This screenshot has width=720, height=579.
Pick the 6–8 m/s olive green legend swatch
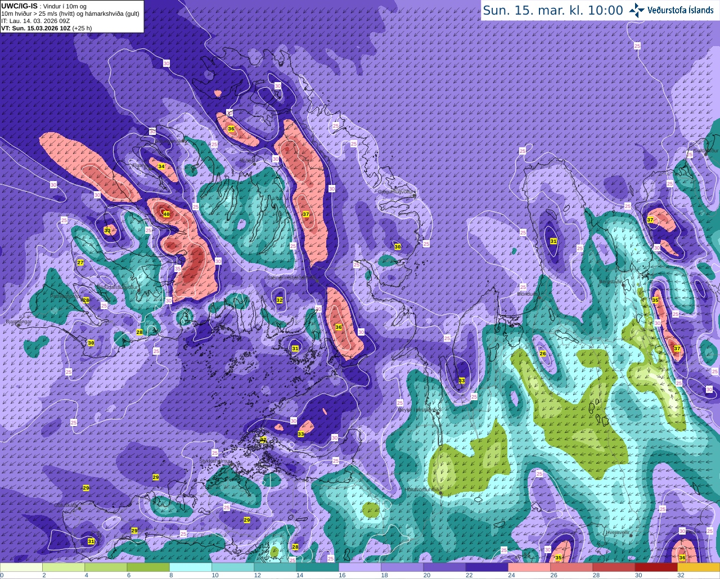point(148,567)
